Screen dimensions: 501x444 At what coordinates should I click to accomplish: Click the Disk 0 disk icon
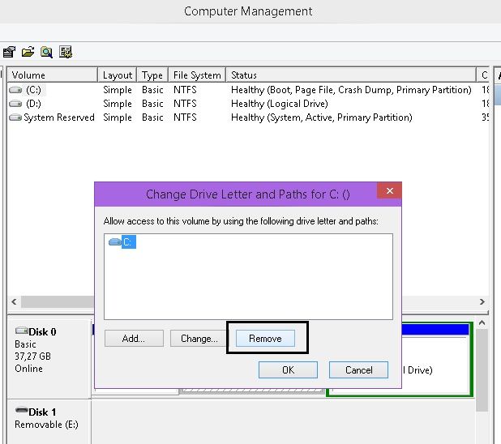(x=21, y=331)
